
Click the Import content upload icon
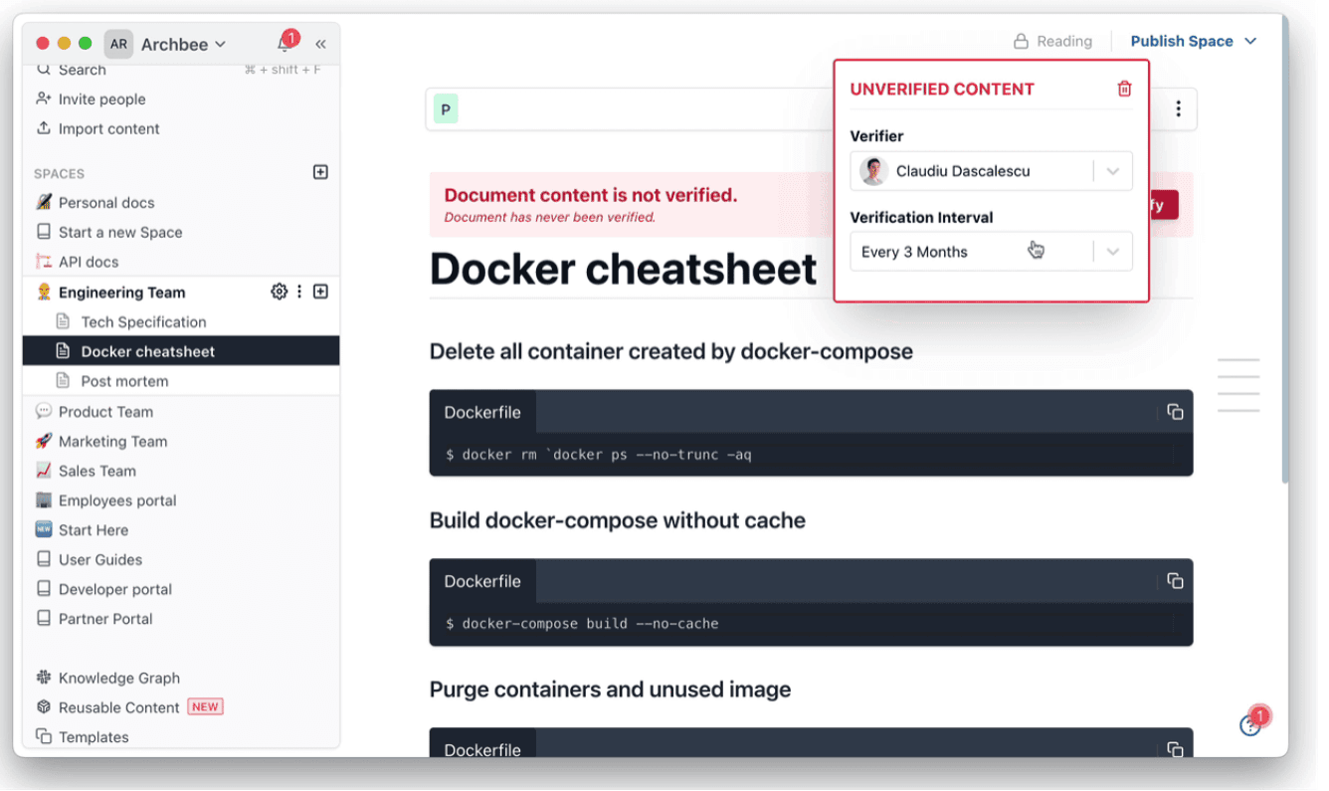[x=45, y=128]
